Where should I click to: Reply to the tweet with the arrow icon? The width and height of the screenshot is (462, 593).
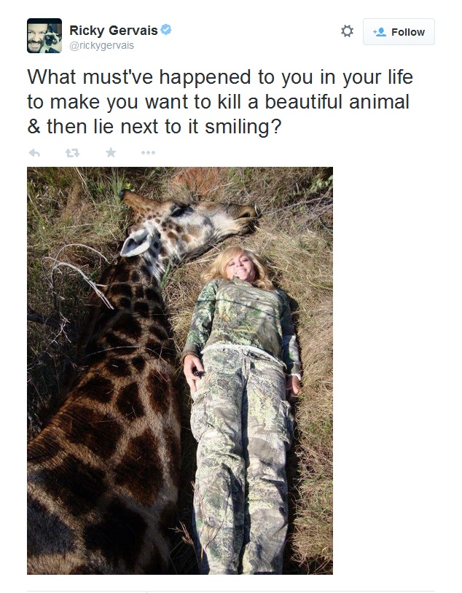tap(34, 153)
